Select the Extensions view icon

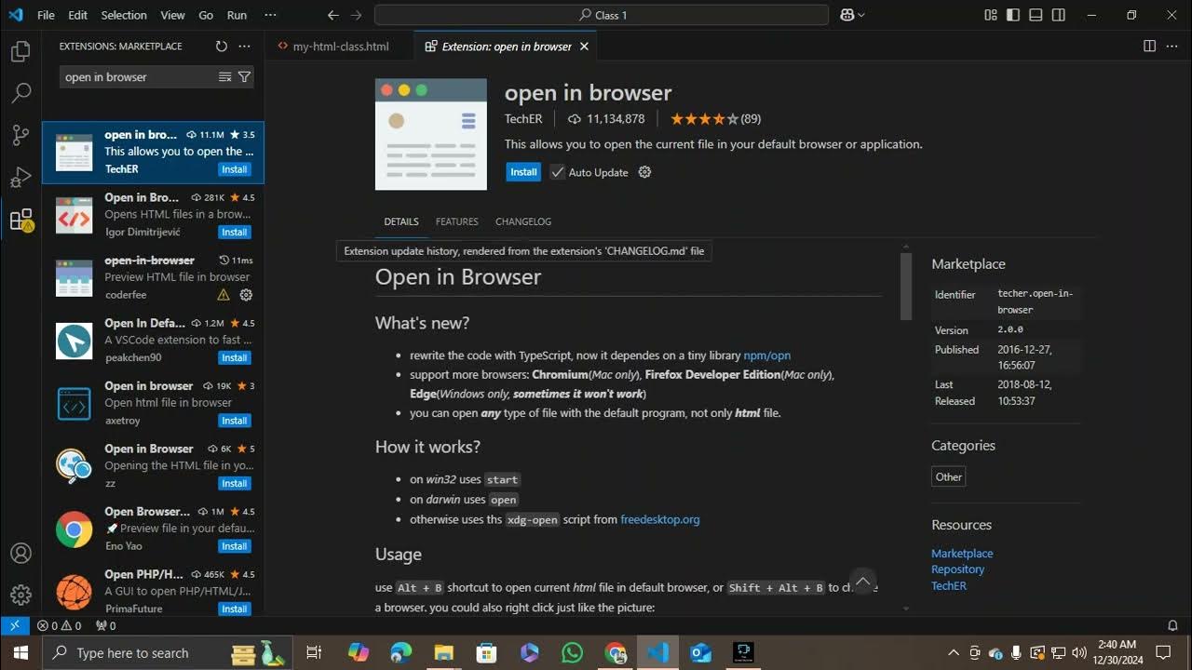[20, 220]
